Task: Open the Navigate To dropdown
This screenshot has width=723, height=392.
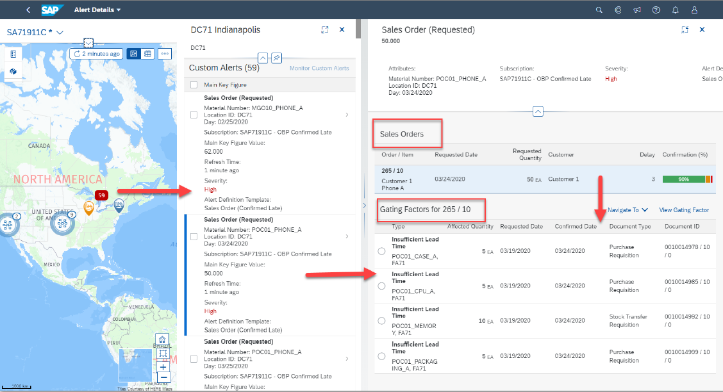Action: coord(627,209)
